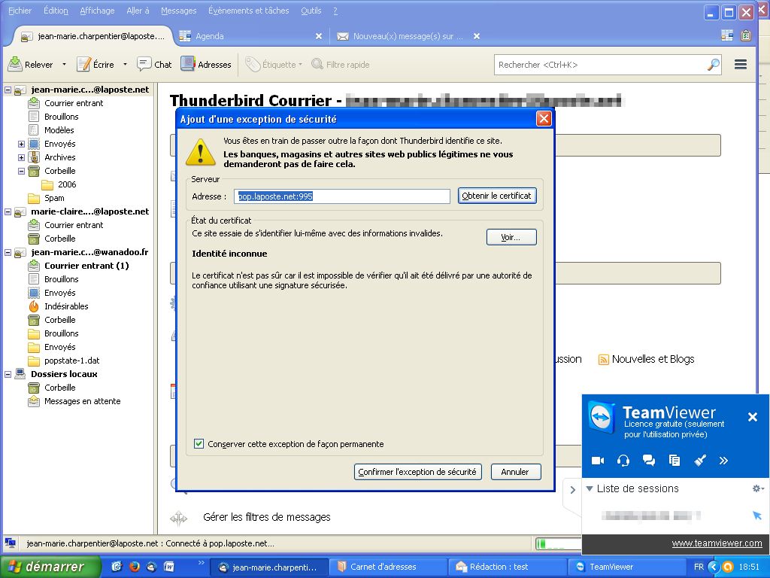
Task: Open www.teamviewer.com link
Action: tap(717, 543)
